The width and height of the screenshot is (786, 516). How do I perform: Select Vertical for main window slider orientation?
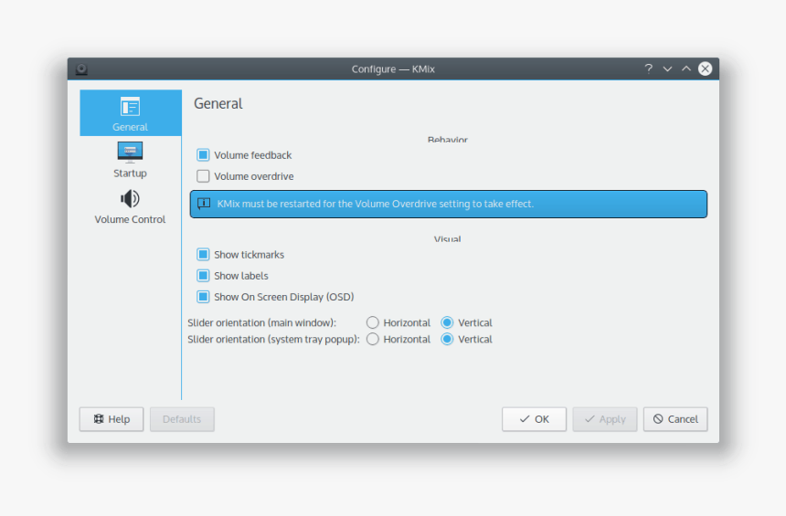pyautogui.click(x=447, y=322)
